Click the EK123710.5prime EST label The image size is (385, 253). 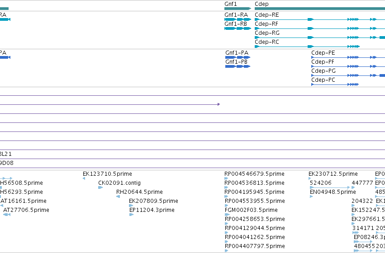click(107, 174)
